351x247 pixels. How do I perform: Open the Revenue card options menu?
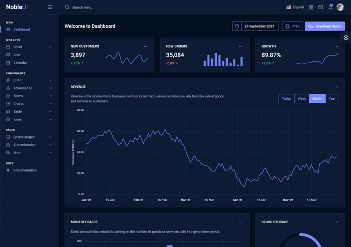point(336,87)
